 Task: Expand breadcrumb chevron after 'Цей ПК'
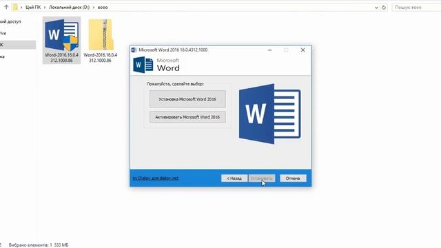(x=45, y=8)
